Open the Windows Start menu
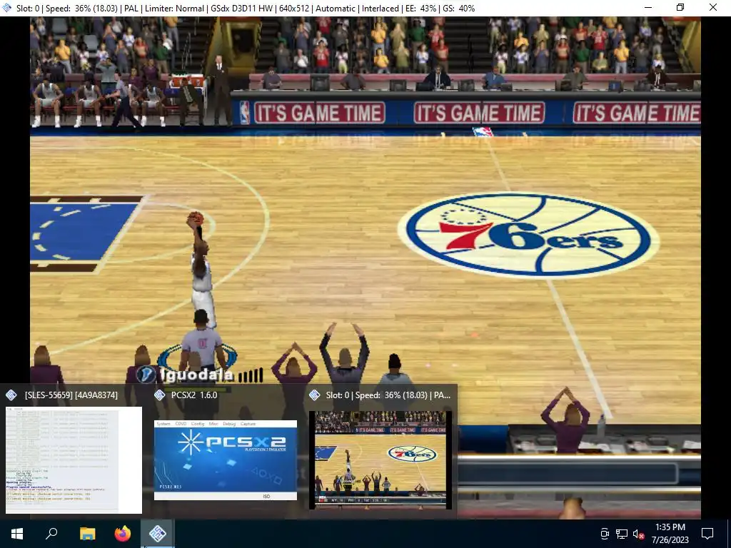The image size is (731, 548). 17,534
